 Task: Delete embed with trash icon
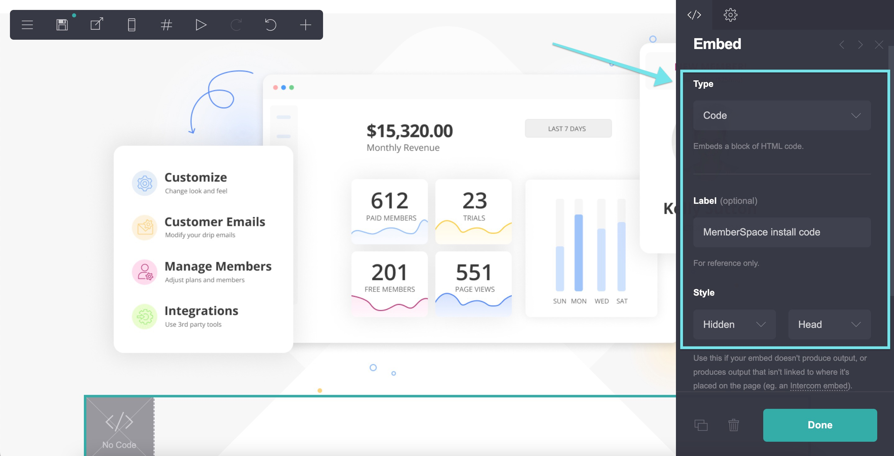click(x=733, y=425)
